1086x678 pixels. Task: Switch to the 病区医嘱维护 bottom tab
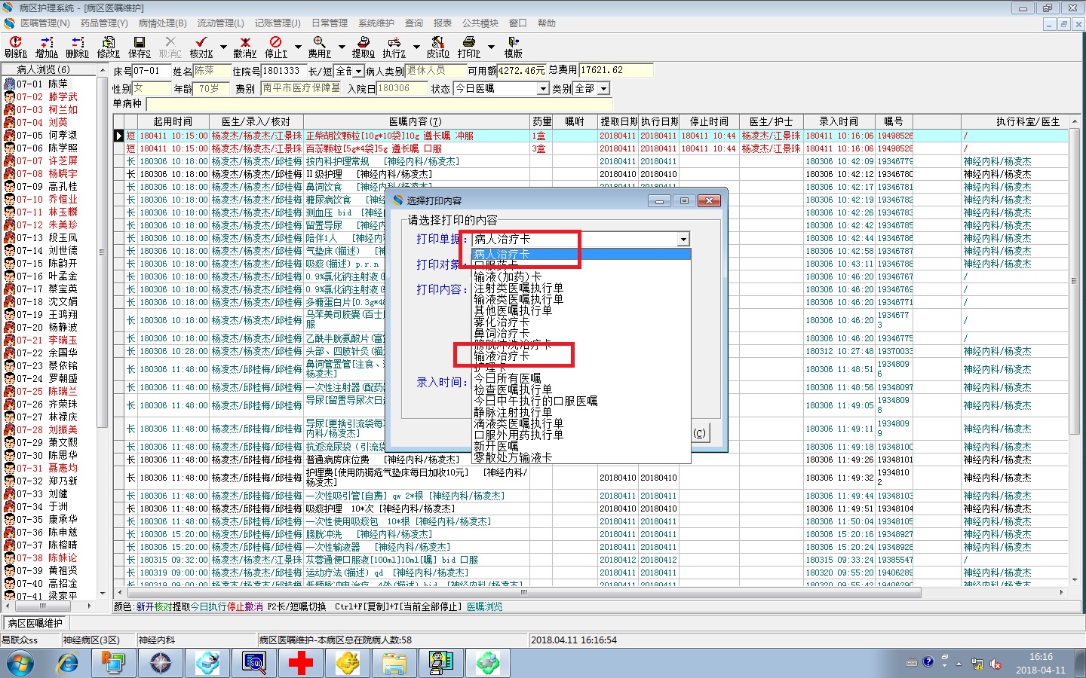point(35,623)
